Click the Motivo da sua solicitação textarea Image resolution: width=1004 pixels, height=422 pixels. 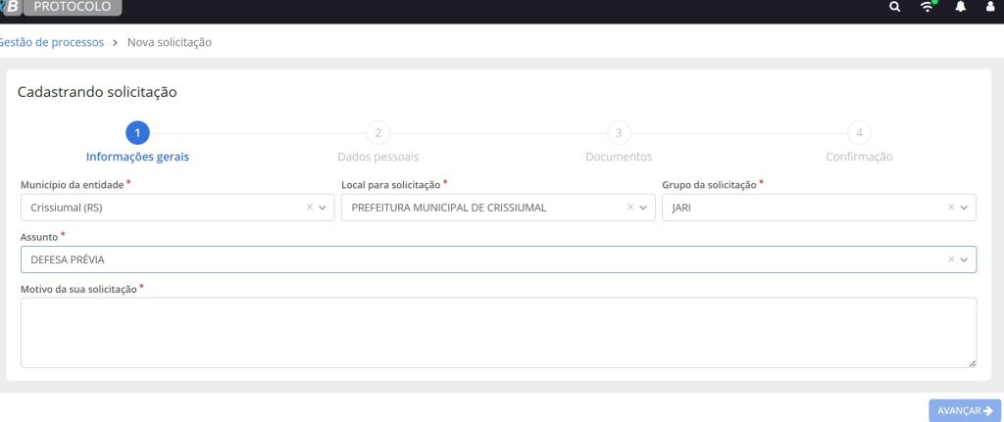(498, 333)
